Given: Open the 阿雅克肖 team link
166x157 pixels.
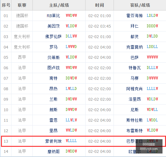Looking at the screenshot, I should tap(135, 89).
